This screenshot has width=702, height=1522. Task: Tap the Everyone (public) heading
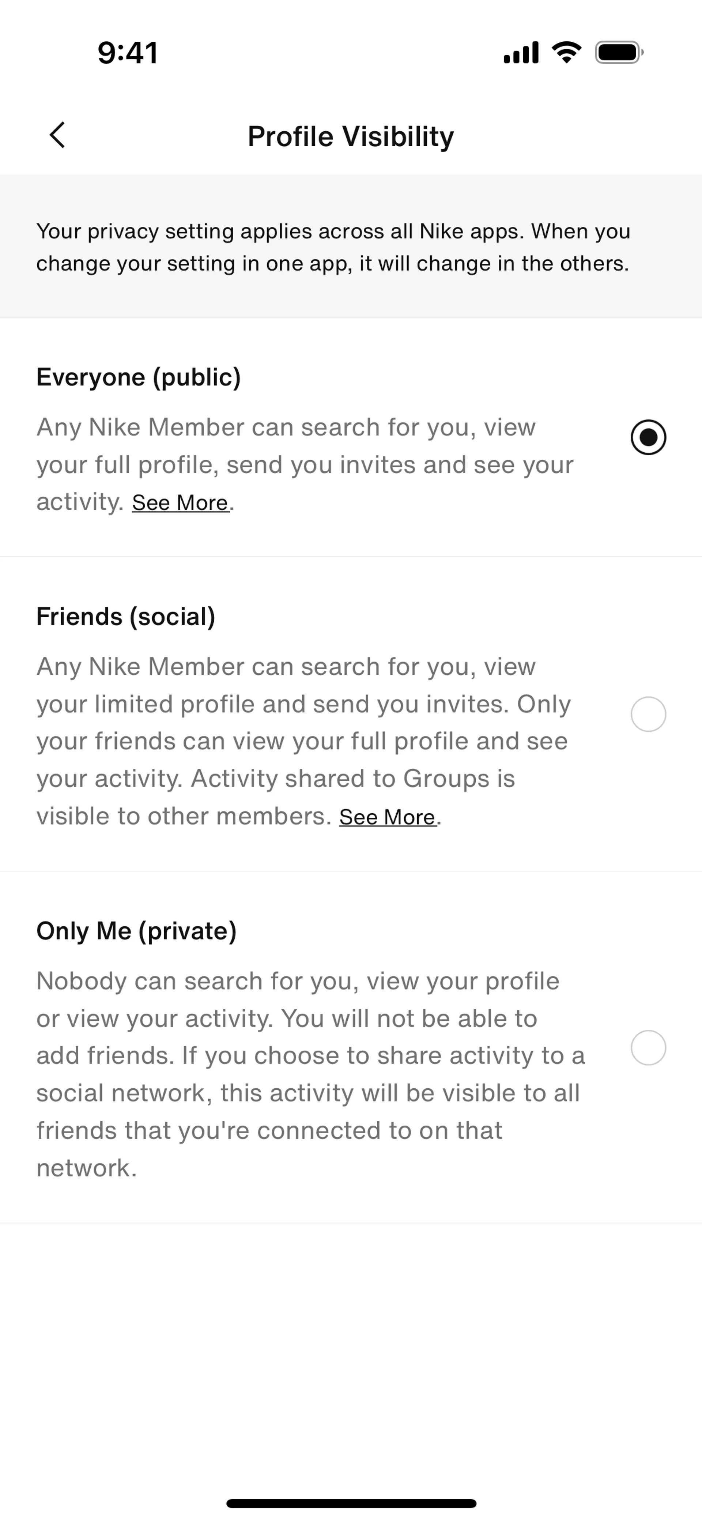[x=138, y=377]
